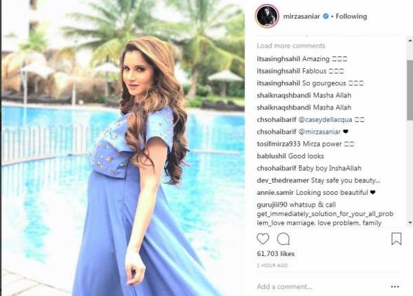413x296 pixels.
Task: Click the comments scrollbar down arrow
Action: 410,223
